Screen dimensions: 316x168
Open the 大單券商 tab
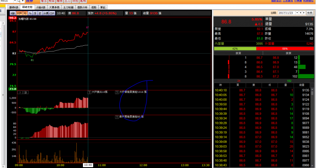54,7
